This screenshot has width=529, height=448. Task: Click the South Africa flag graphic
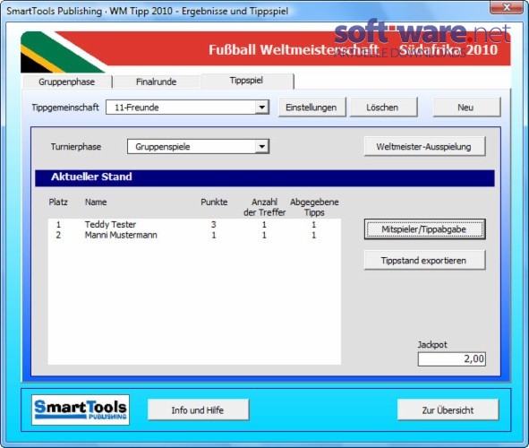[62, 52]
